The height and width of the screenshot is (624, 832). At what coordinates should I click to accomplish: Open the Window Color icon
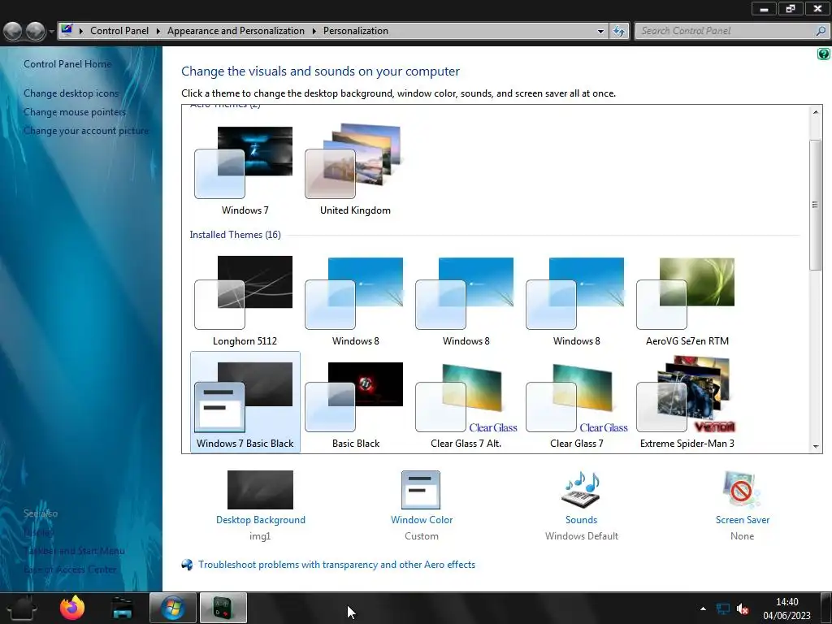(421, 490)
